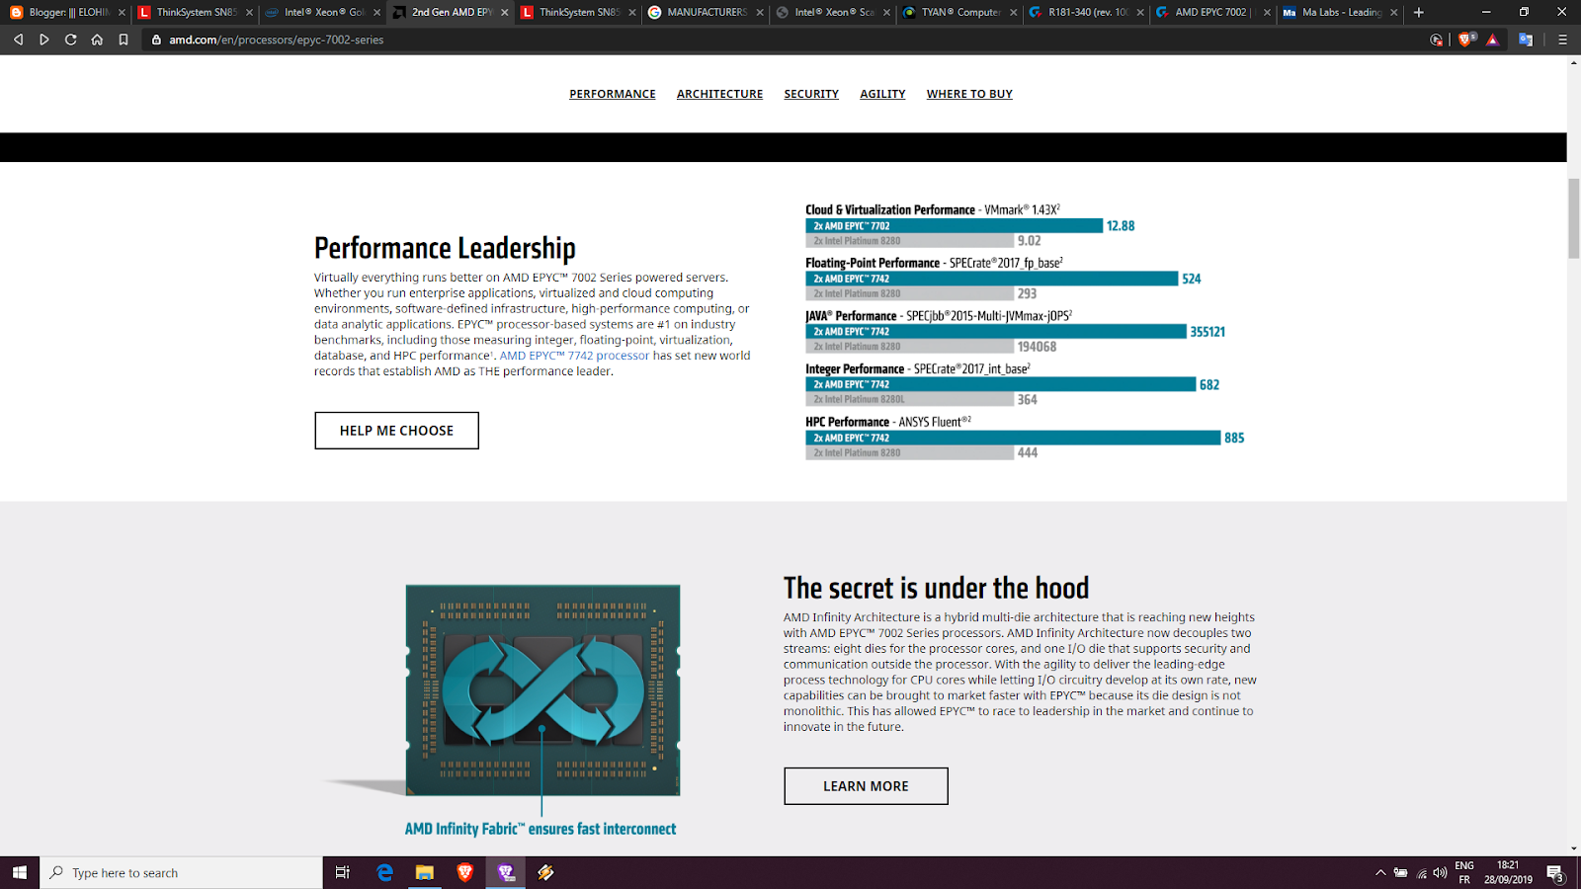1581x889 pixels.
Task: Launch Microsoft Edge from the taskbar
Action: (x=384, y=872)
